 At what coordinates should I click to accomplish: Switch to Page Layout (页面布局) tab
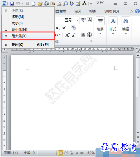(x=61, y=11)
